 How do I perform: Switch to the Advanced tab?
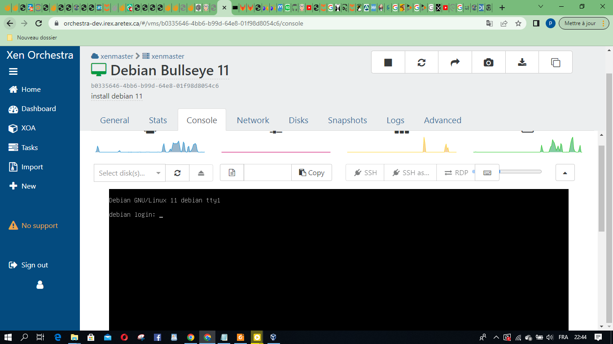pos(442,120)
